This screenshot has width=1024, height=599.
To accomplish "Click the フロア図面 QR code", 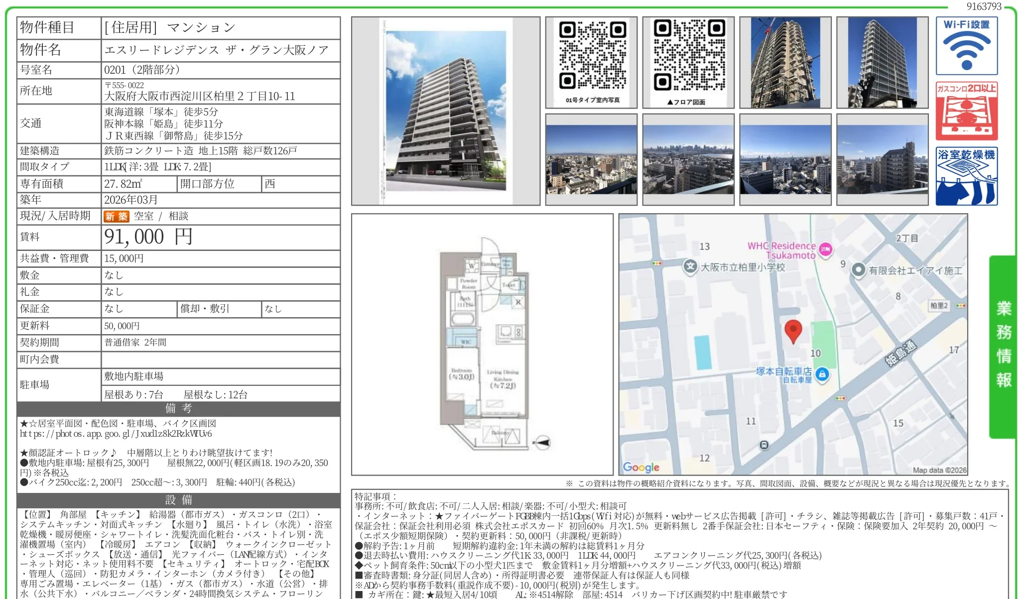I will pos(689,55).
